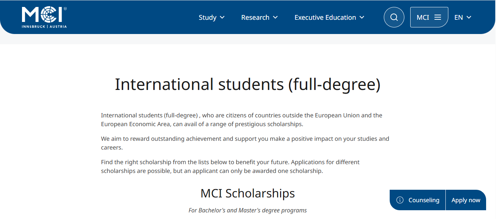Click the International students (full-degree) link

pyautogui.click(x=149, y=115)
